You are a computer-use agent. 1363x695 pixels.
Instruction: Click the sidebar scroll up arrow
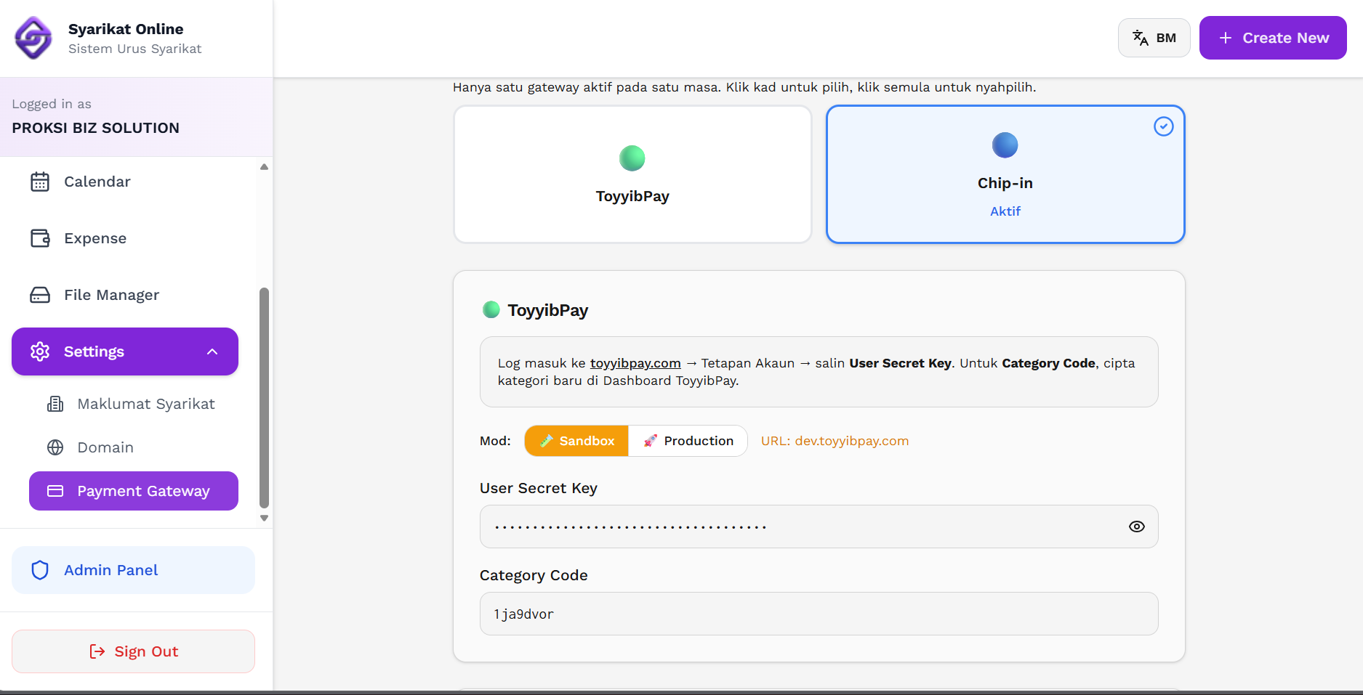[264, 167]
